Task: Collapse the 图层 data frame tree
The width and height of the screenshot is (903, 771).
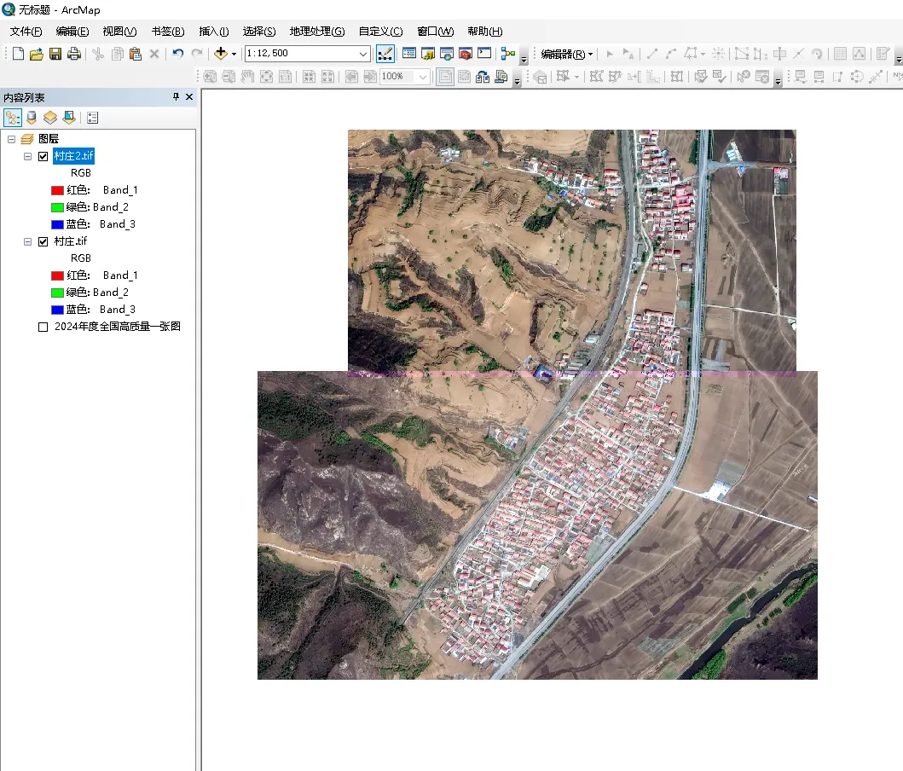Action: (x=12, y=139)
